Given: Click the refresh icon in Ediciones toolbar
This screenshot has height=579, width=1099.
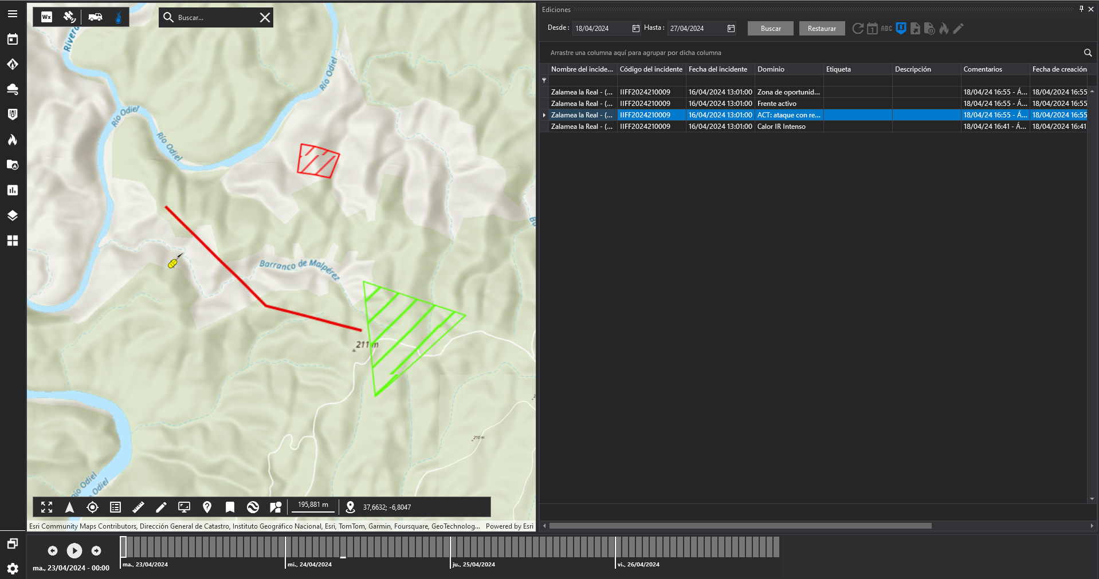Looking at the screenshot, I should coord(858,29).
